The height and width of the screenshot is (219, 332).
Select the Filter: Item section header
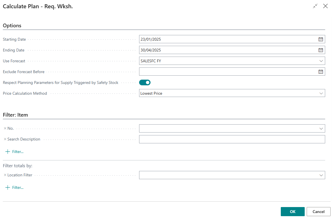15,115
